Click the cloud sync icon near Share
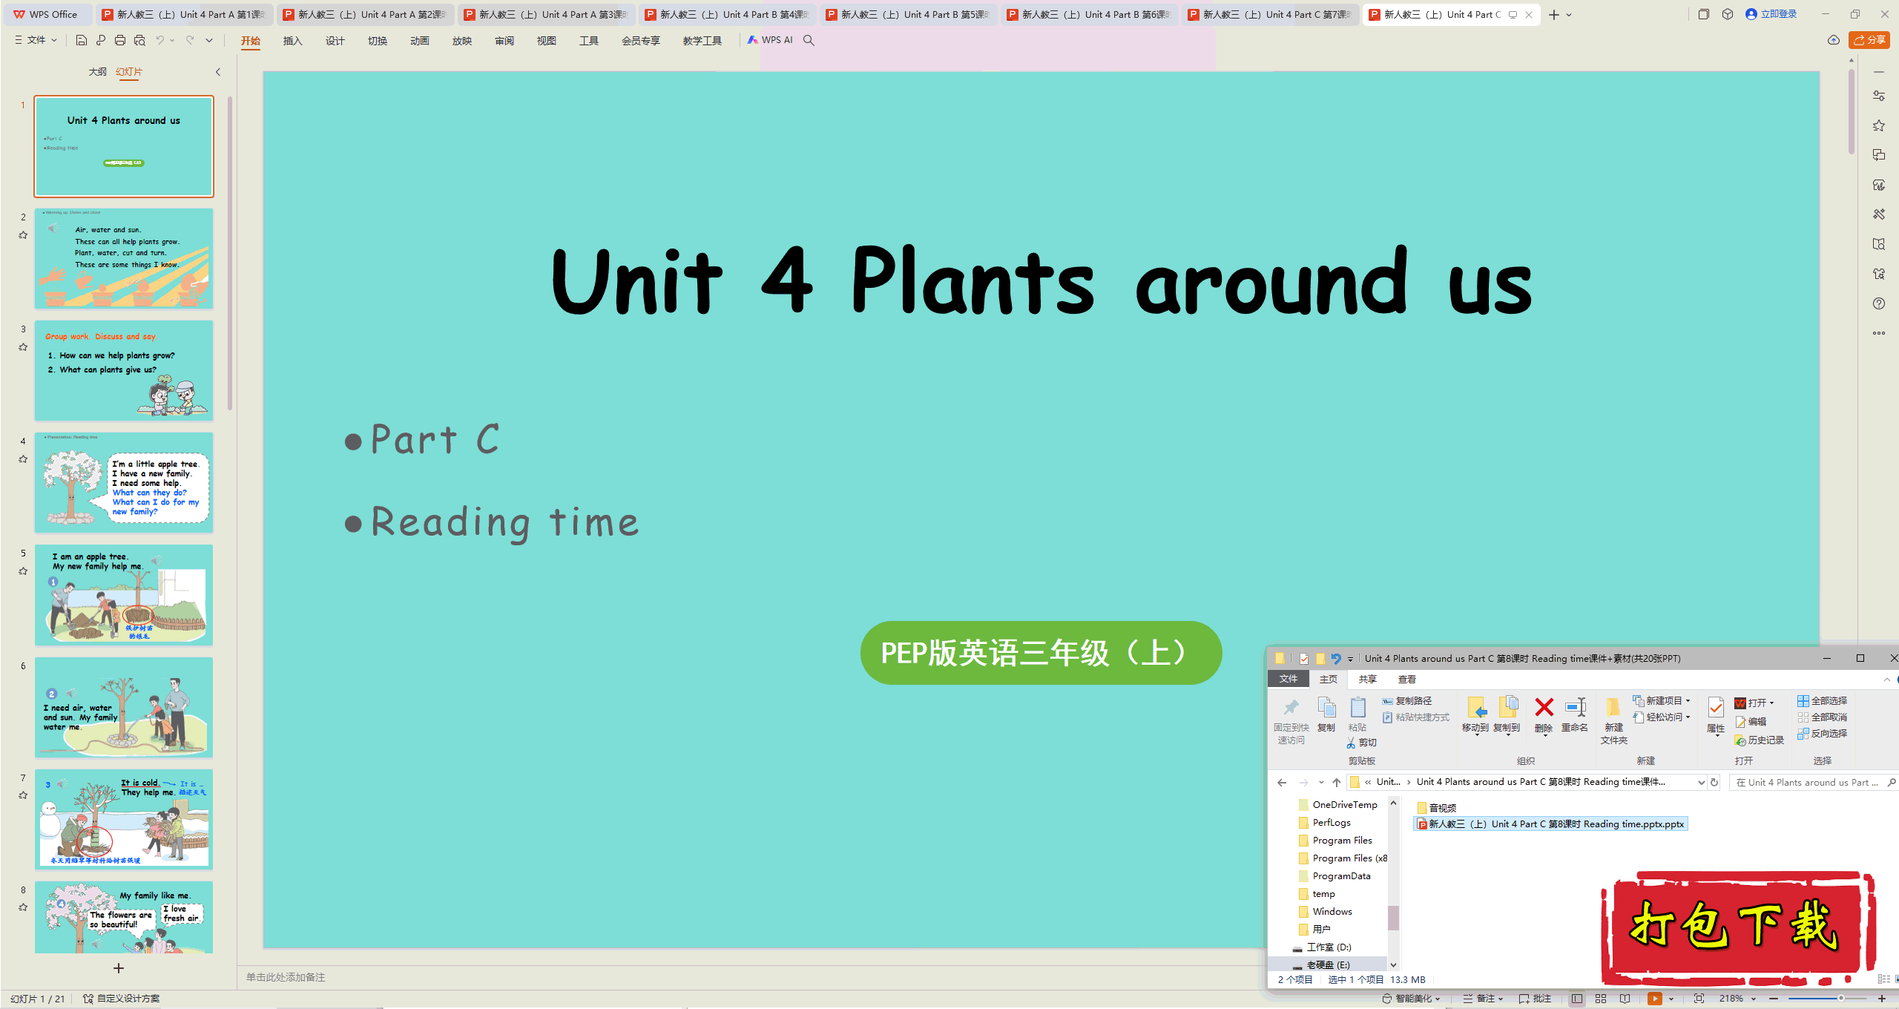The height and width of the screenshot is (1009, 1899). 1833,40
